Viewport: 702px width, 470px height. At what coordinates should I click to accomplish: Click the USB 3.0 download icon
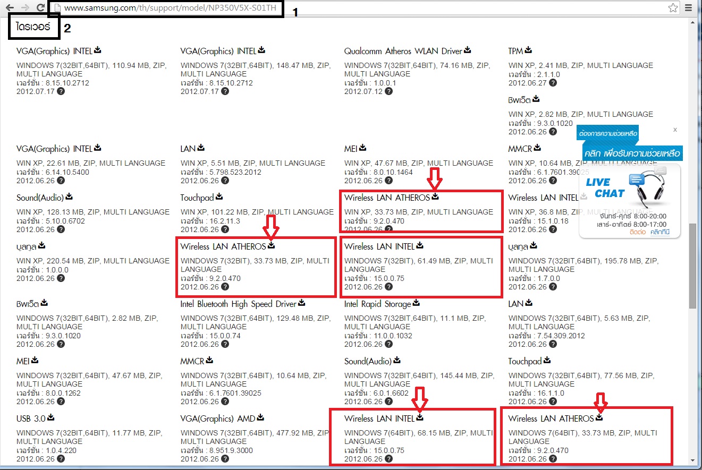pyautogui.click(x=50, y=418)
